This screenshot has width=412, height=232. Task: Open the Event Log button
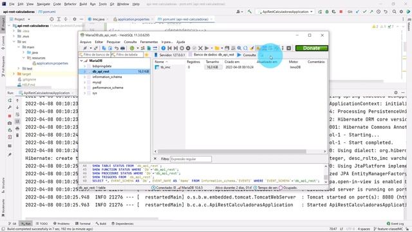pyautogui.click(x=395, y=224)
